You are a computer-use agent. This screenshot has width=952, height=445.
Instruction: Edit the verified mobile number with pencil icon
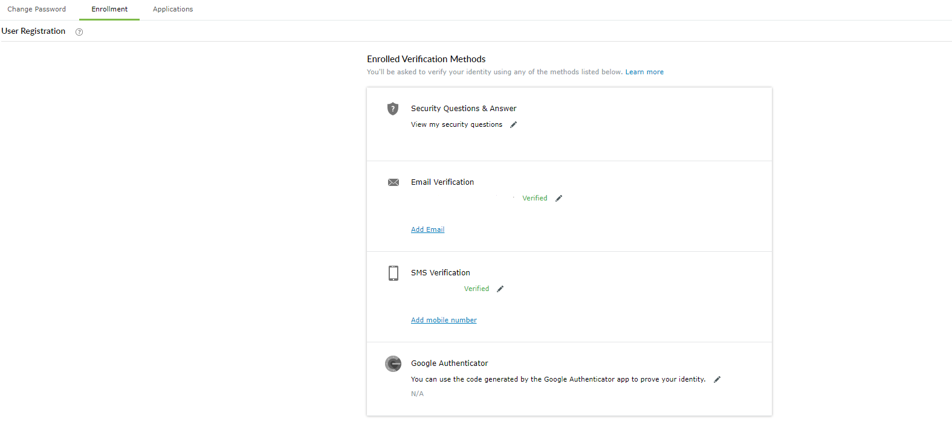500,289
